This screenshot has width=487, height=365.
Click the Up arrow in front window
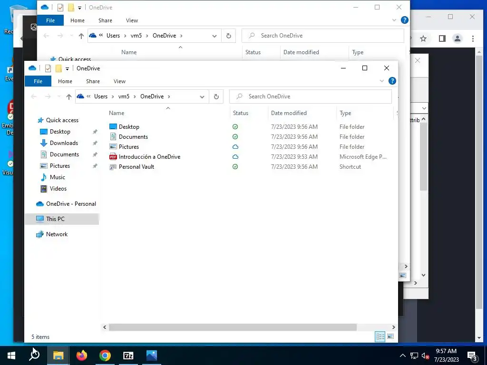pos(69,96)
